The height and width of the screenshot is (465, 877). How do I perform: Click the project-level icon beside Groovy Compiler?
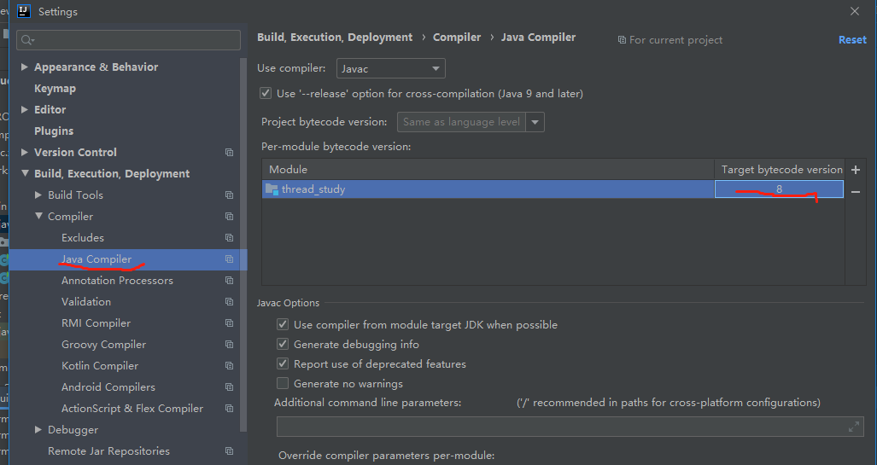pos(230,345)
